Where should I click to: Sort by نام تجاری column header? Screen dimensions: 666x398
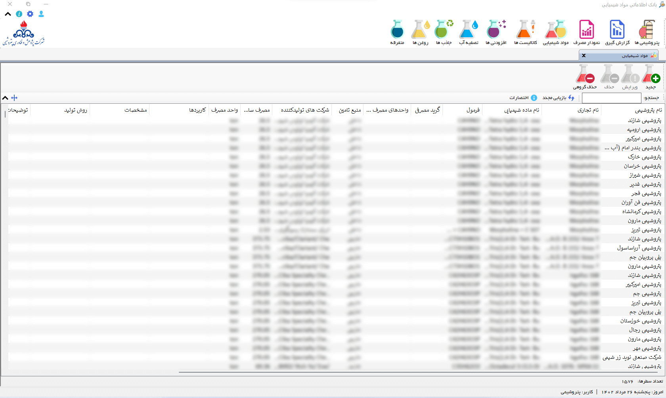tap(571, 110)
